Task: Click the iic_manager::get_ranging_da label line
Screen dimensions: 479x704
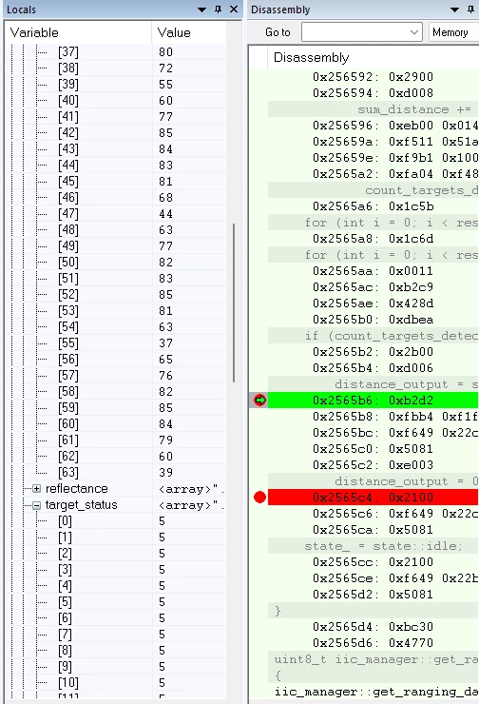Action: pos(375,692)
